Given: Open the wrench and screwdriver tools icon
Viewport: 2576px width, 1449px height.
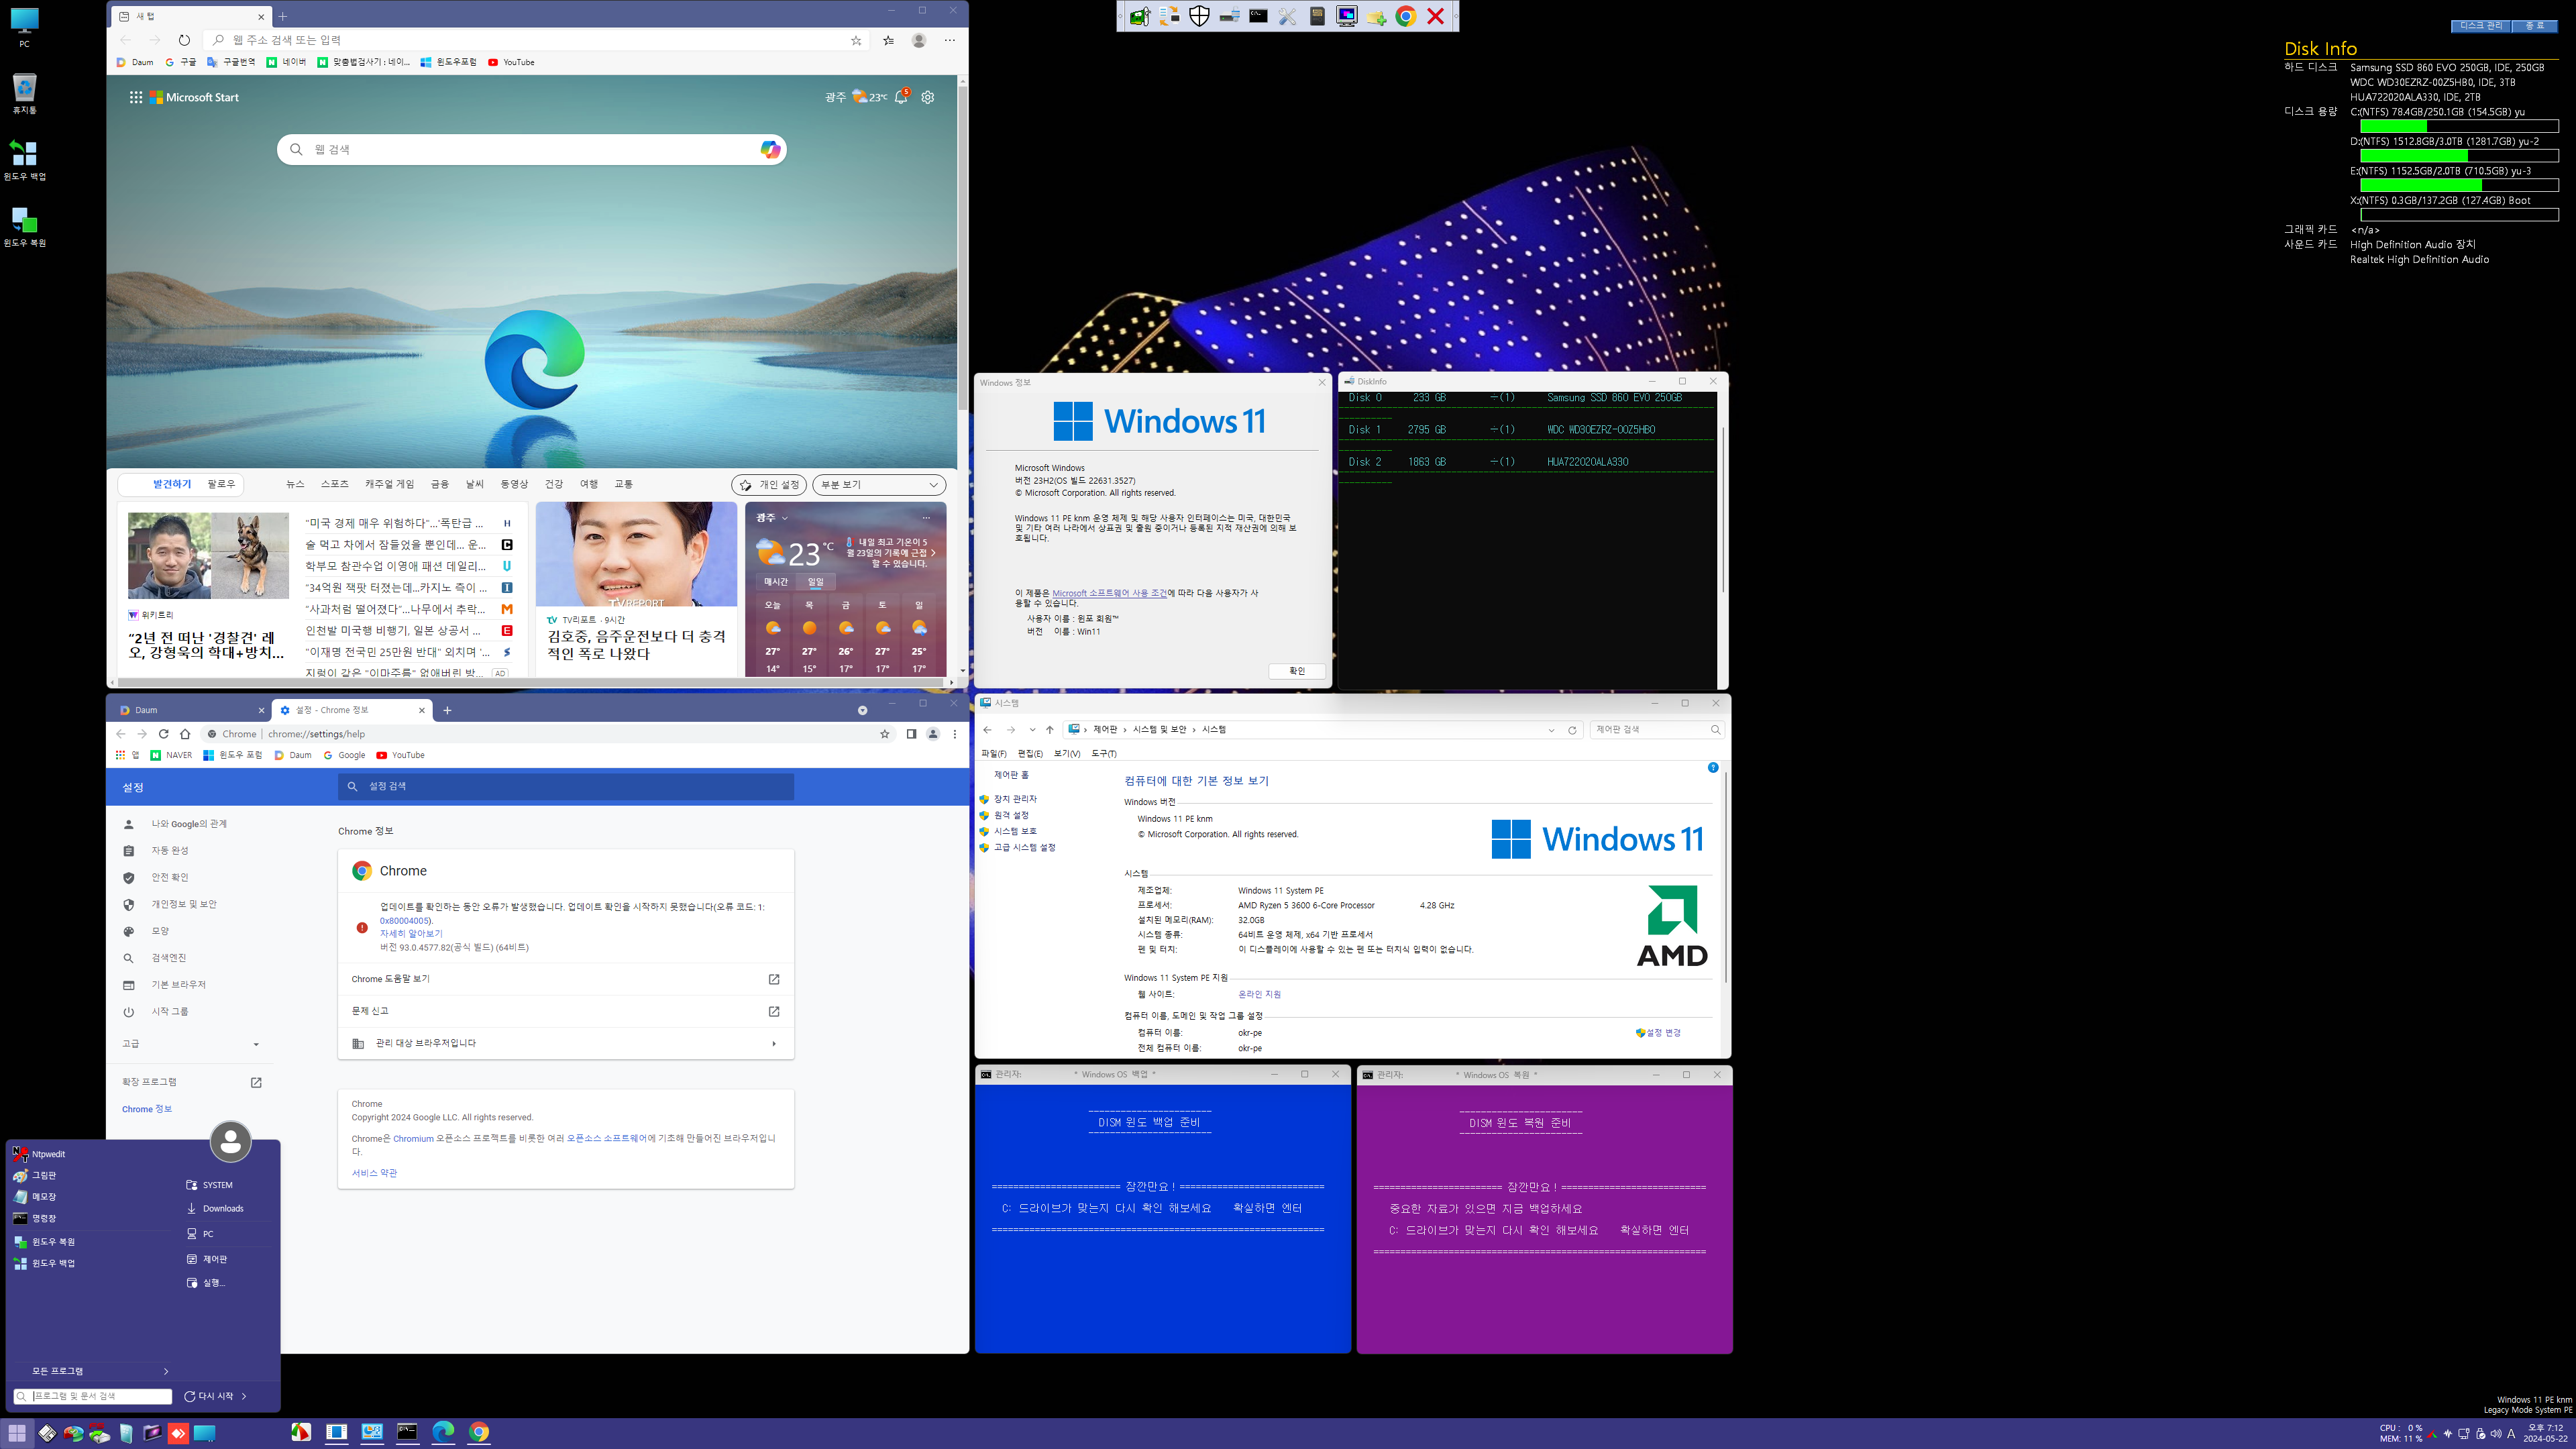Looking at the screenshot, I should click(1288, 16).
